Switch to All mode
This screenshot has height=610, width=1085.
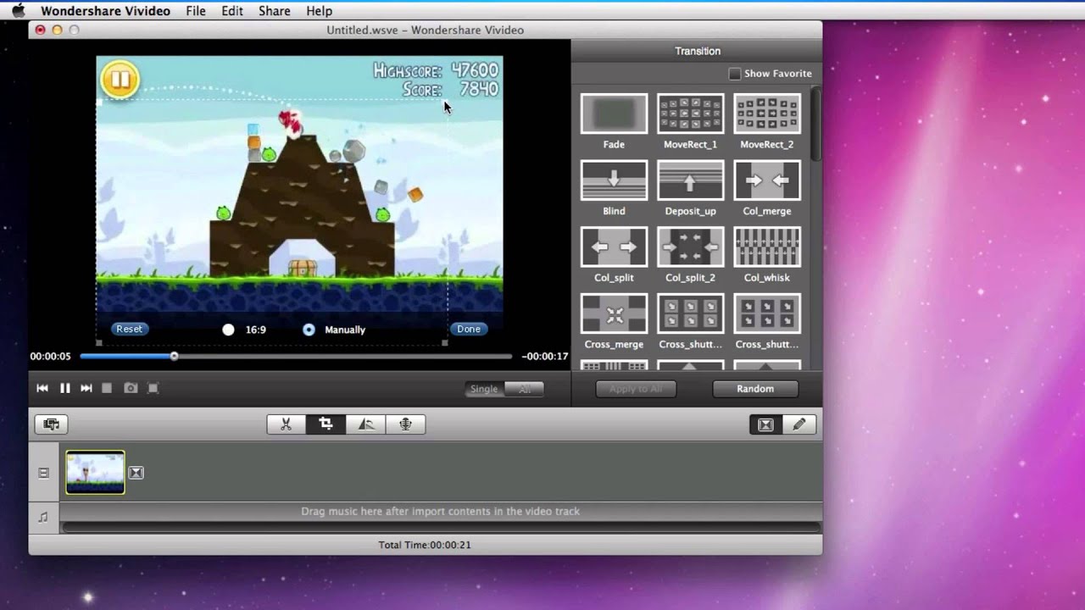pos(525,389)
